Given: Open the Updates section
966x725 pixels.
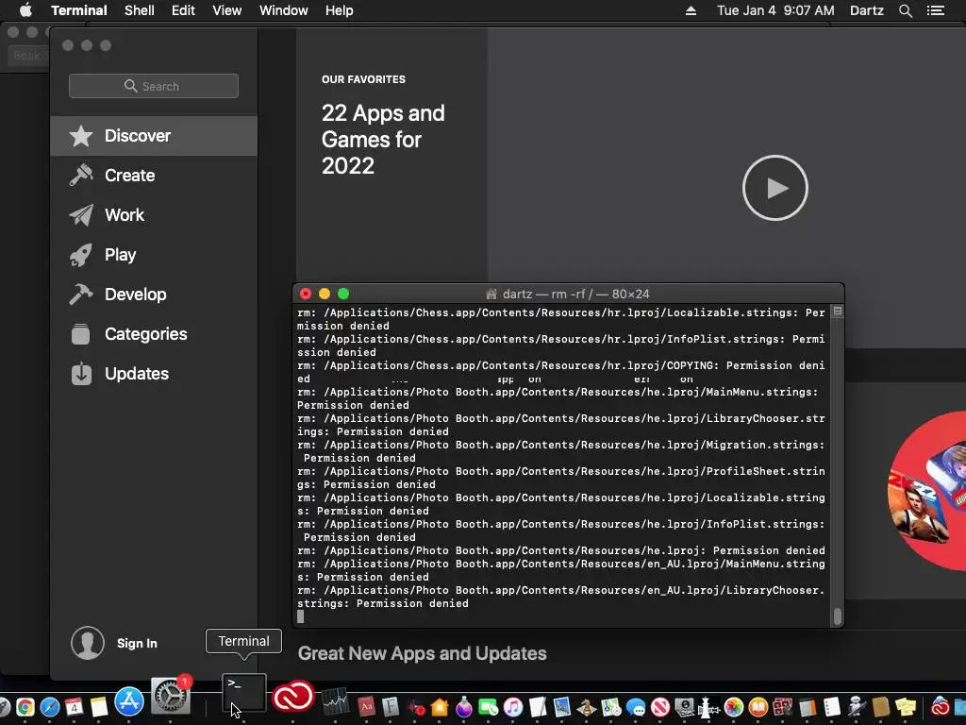Looking at the screenshot, I should coord(154,374).
